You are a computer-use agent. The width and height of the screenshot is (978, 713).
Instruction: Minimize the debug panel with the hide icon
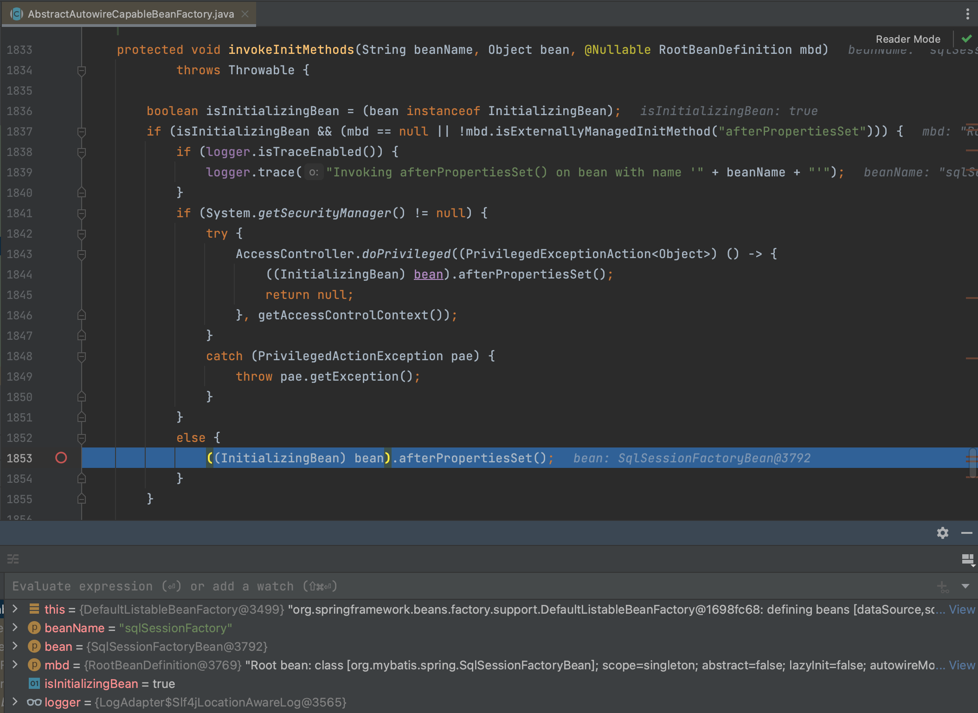coord(967,533)
